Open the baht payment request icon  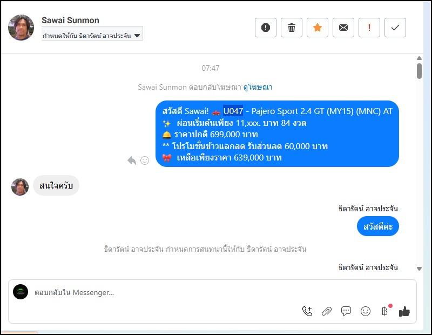click(x=385, y=311)
